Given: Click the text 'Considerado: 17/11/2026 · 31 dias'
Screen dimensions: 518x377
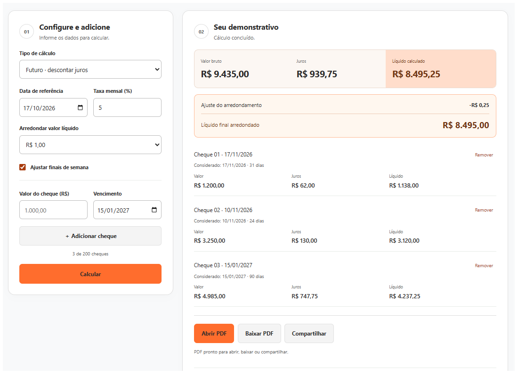Looking at the screenshot, I should coord(229,165).
